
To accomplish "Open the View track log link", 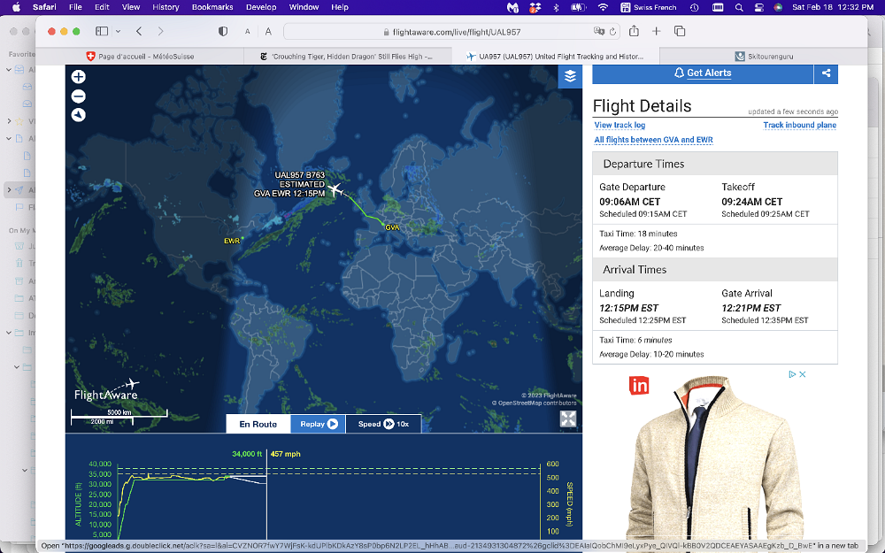I will click(x=619, y=126).
